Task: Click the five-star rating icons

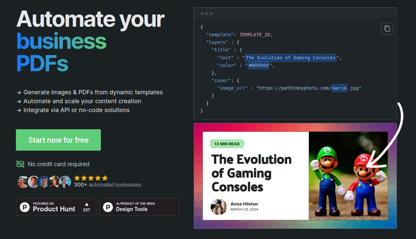Action: pos(91,178)
